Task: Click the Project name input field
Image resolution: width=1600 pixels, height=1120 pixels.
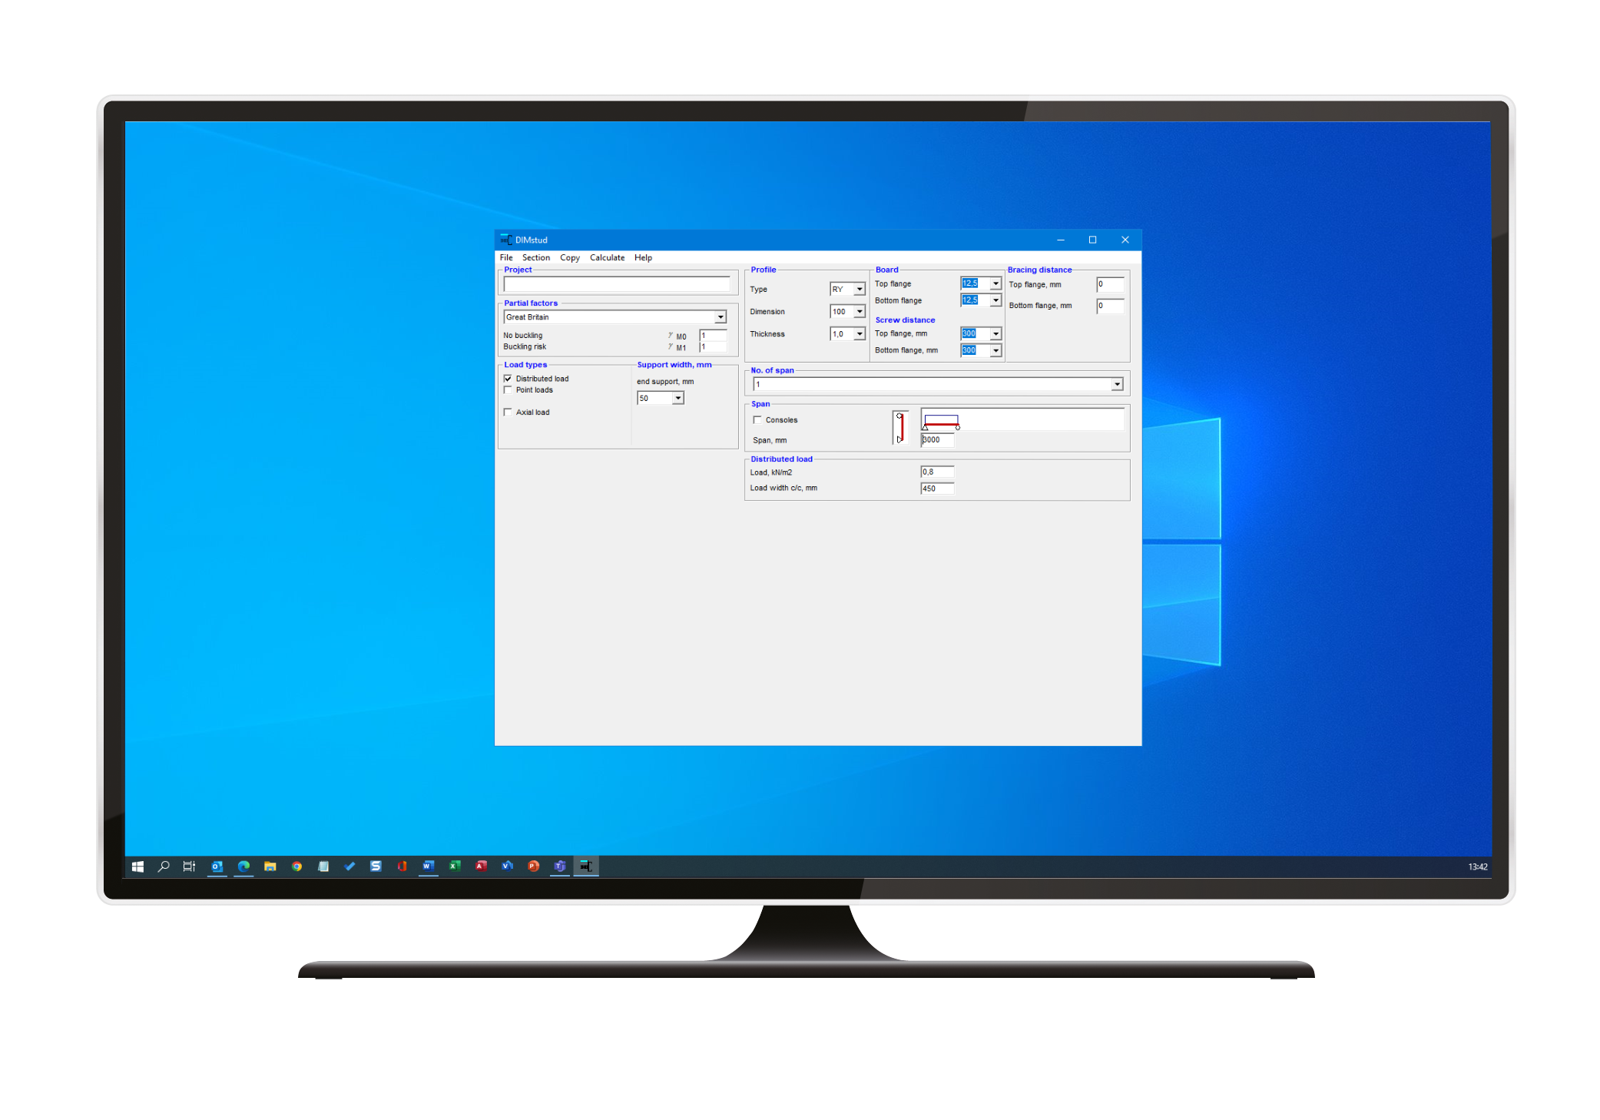Action: pyautogui.click(x=616, y=284)
